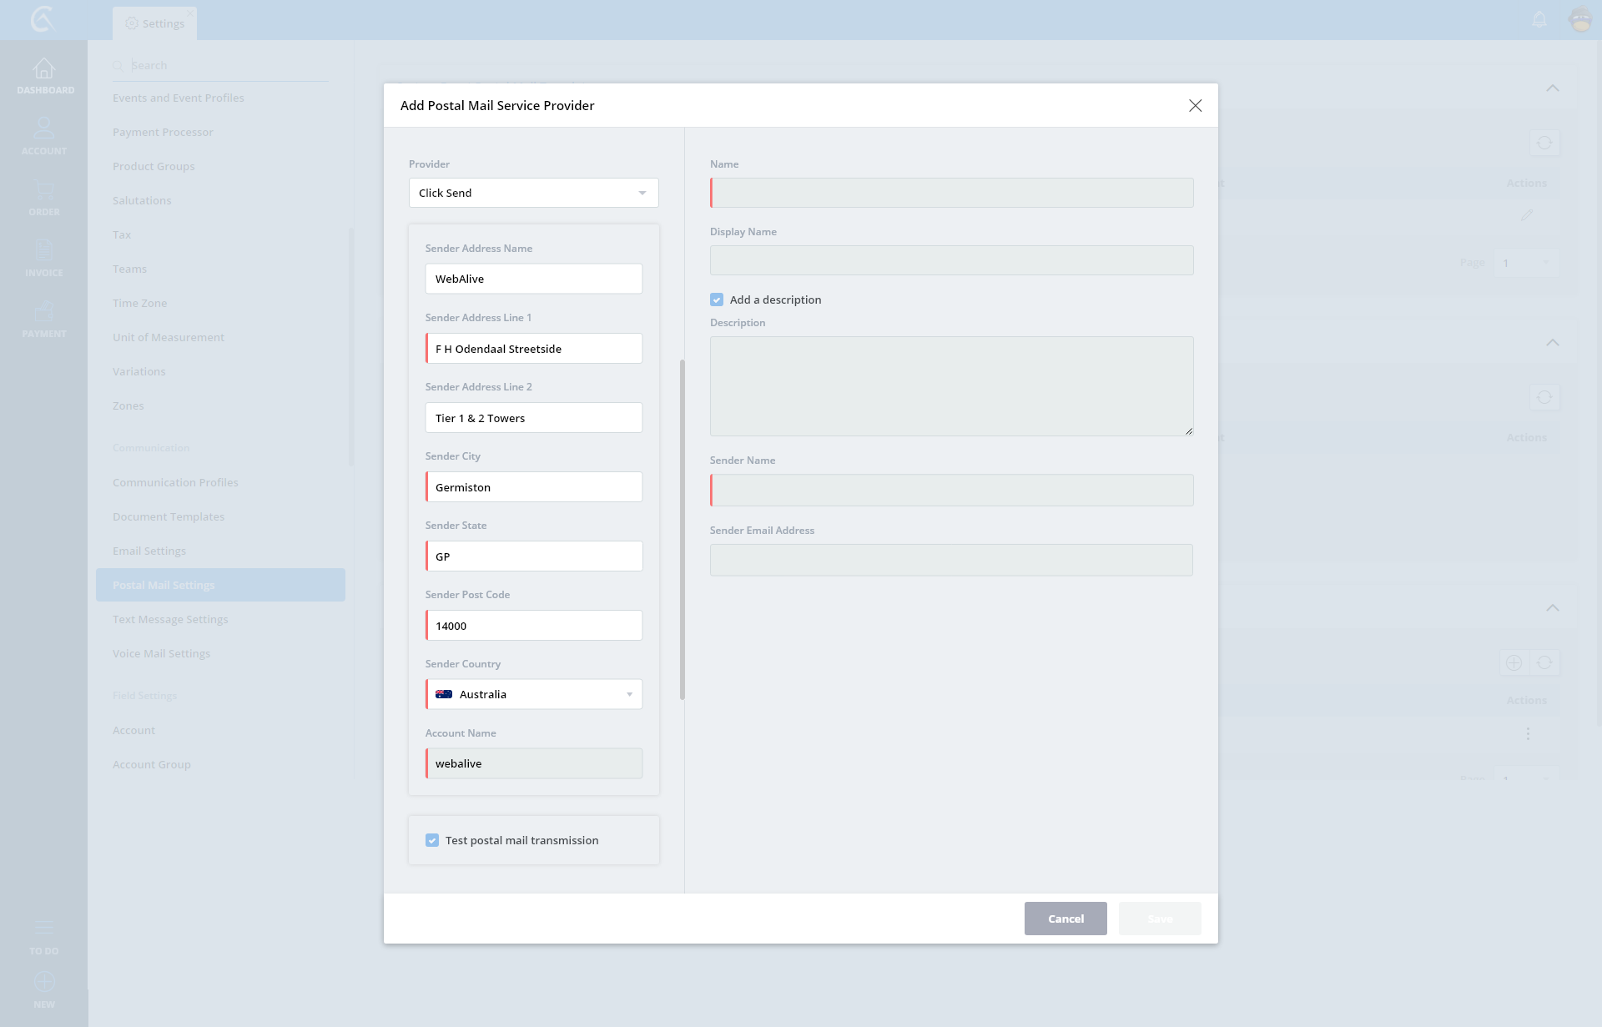The width and height of the screenshot is (1602, 1027).
Task: Select Email Settings in sidebar menu
Action: pos(149,551)
